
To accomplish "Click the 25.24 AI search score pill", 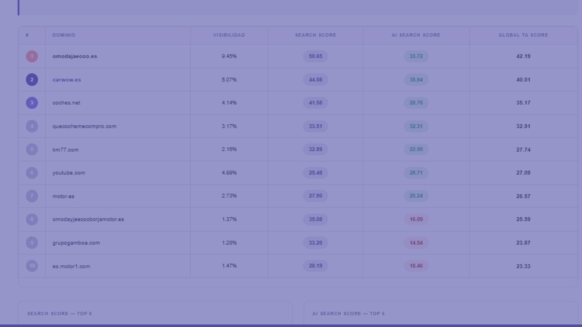I will [x=416, y=196].
